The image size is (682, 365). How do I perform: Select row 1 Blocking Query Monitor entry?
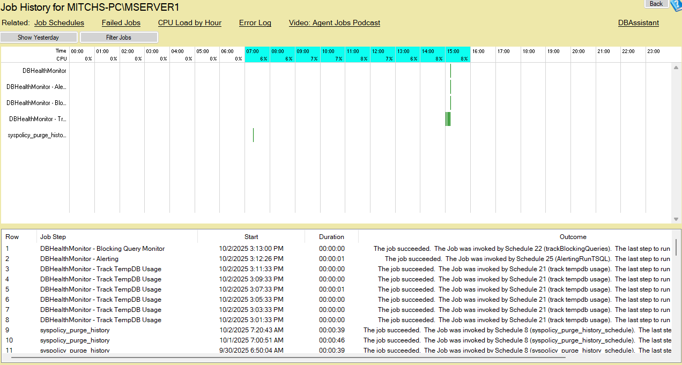[102, 249]
